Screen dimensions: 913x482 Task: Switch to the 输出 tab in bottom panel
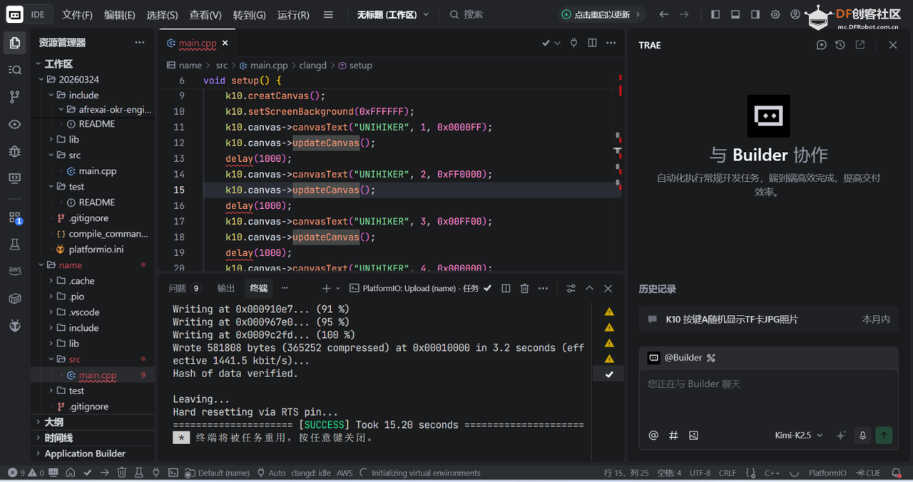pos(225,288)
